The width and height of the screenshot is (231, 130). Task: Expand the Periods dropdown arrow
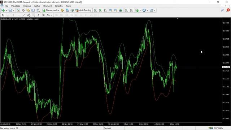pos(147,10)
